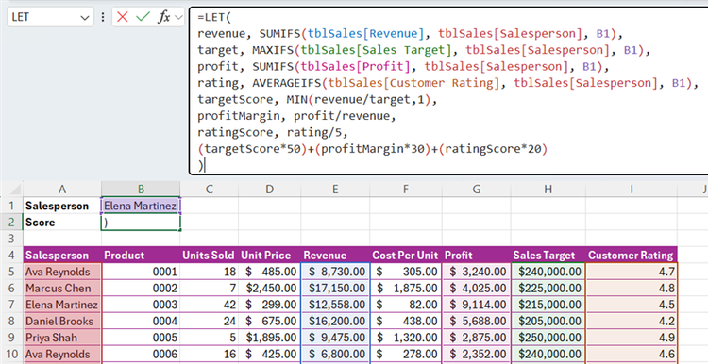Viewport: 708px width, 364px height.
Task: Click cost per unit 1,875.00
Action: tap(406, 289)
